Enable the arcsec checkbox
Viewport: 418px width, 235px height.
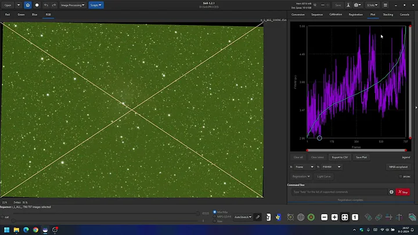point(401,176)
